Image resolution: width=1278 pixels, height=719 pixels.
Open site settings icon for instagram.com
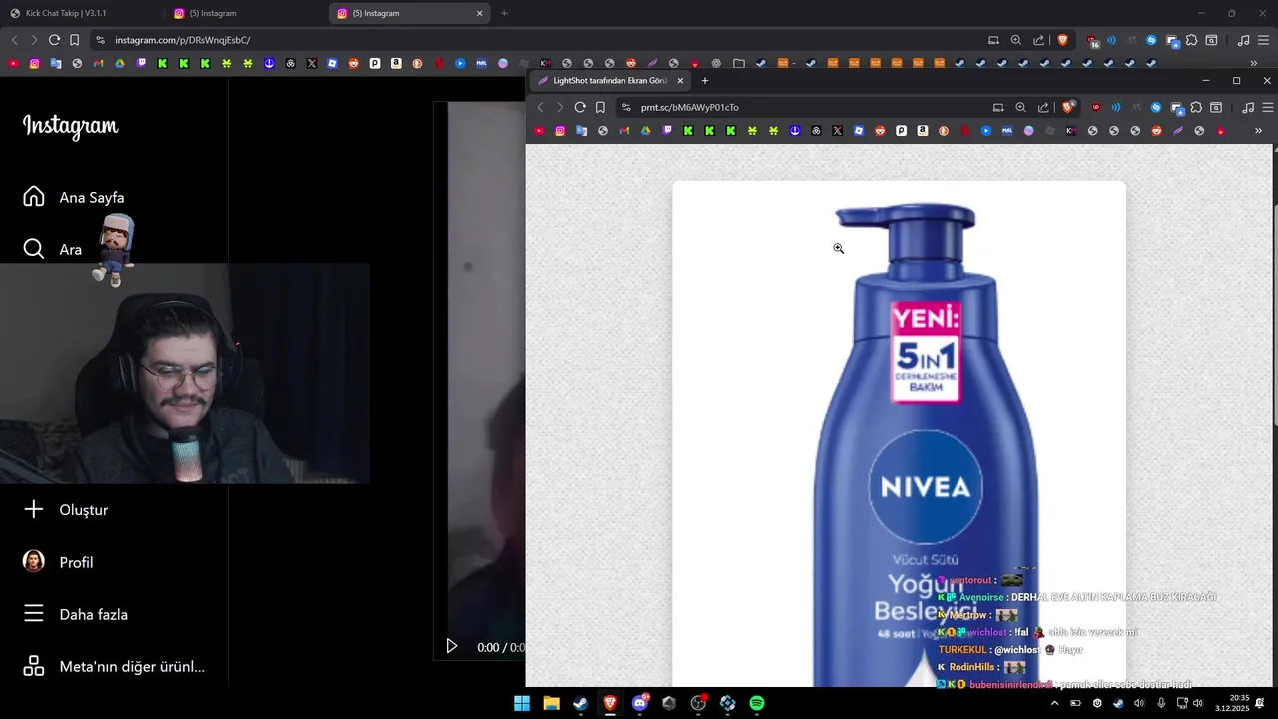[100, 40]
